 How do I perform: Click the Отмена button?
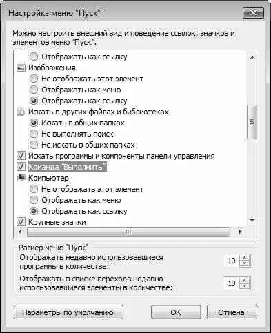coord(232,312)
